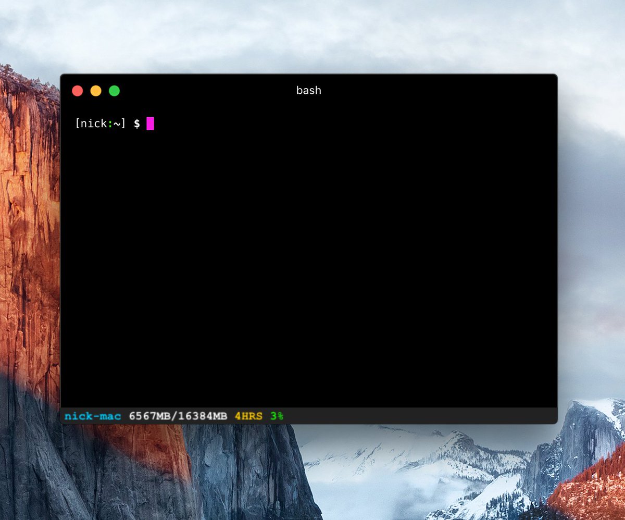Click the 6567MB/16384MB memory readout
This screenshot has width=625, height=520.
pos(178,416)
